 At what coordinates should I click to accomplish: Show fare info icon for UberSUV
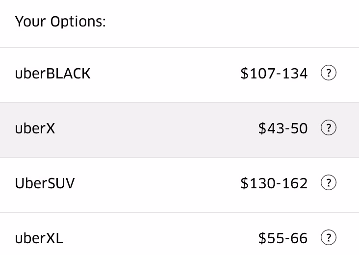click(x=328, y=183)
